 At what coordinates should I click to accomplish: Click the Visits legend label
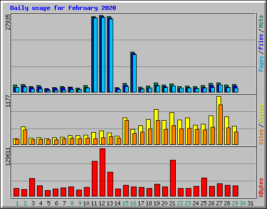(261, 113)
